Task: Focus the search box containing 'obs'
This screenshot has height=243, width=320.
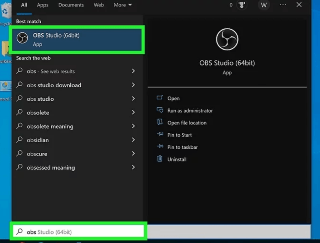Action: tap(78, 231)
